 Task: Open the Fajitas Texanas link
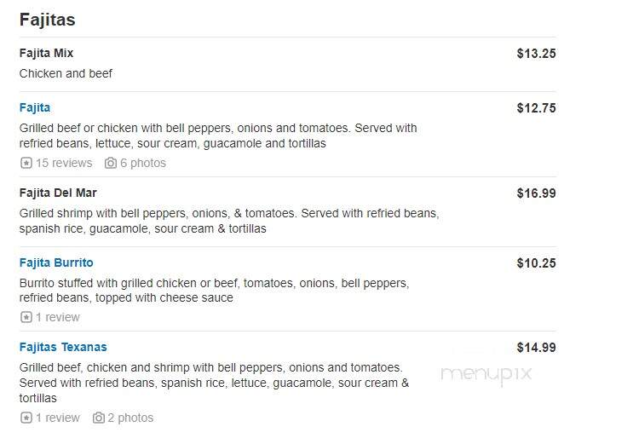pos(63,347)
